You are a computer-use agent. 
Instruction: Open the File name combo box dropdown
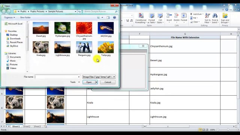pyautogui.click(x=79, y=77)
